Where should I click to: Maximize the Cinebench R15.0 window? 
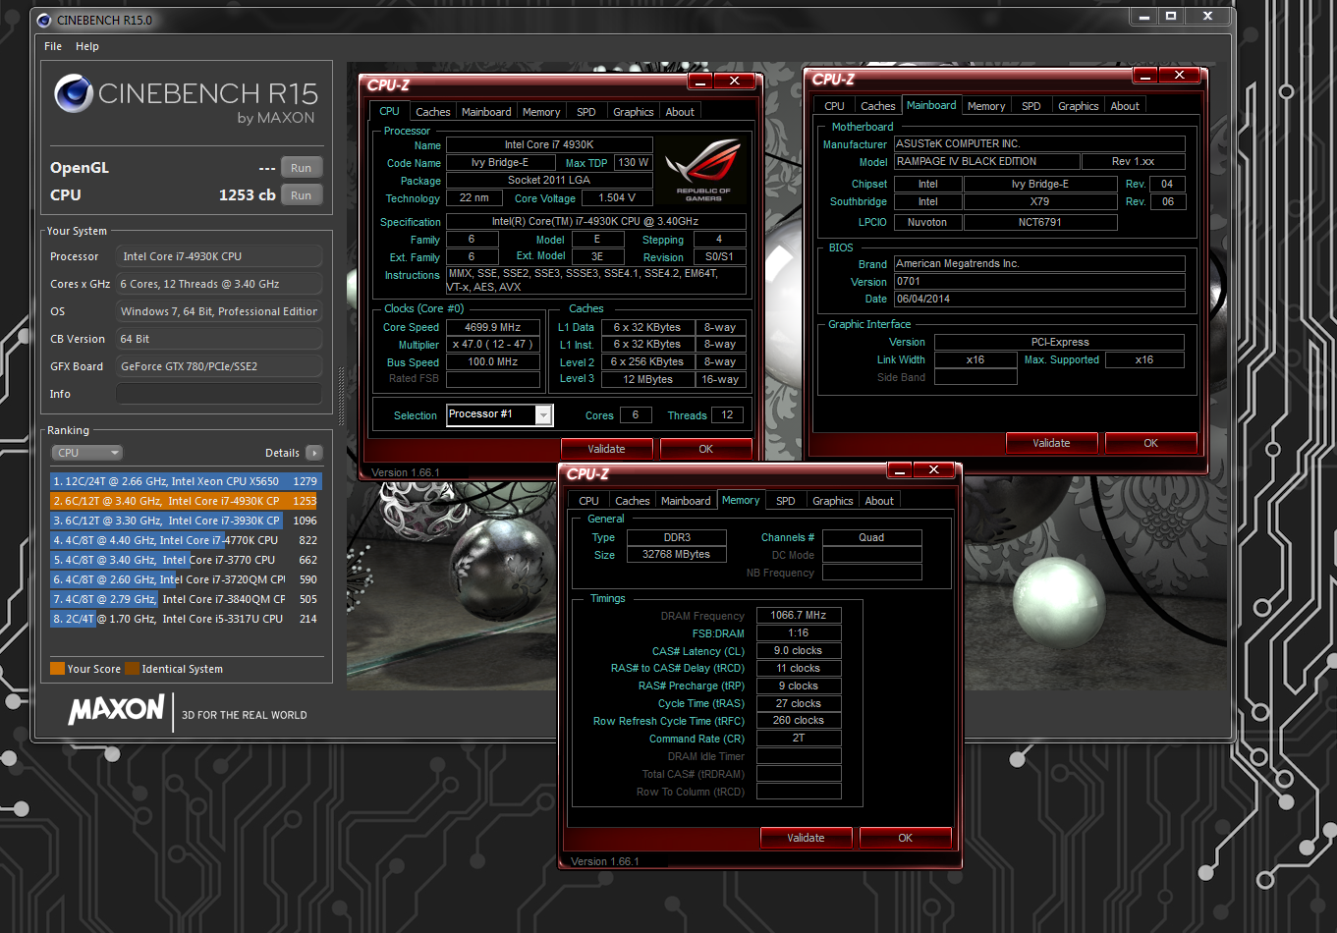pyautogui.click(x=1170, y=16)
